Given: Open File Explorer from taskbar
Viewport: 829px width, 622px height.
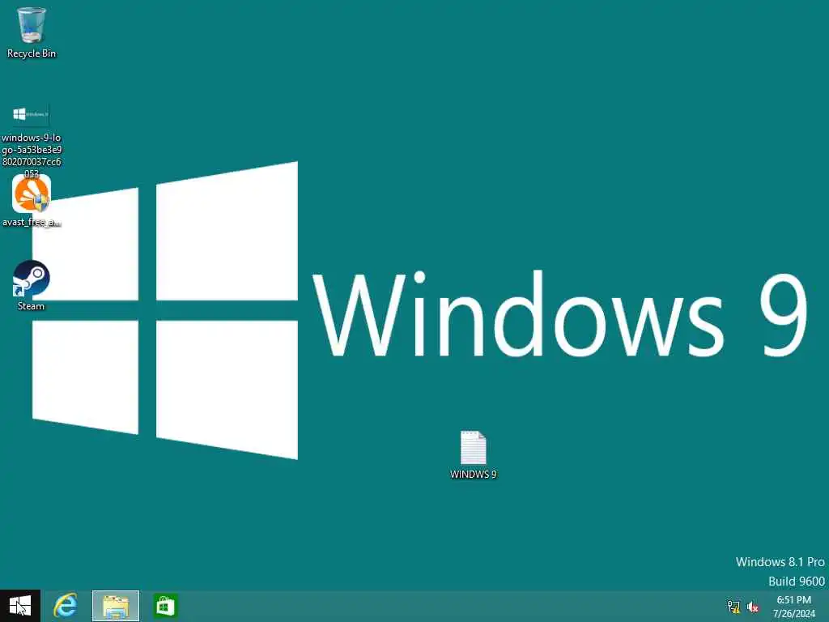Looking at the screenshot, I should (x=116, y=606).
